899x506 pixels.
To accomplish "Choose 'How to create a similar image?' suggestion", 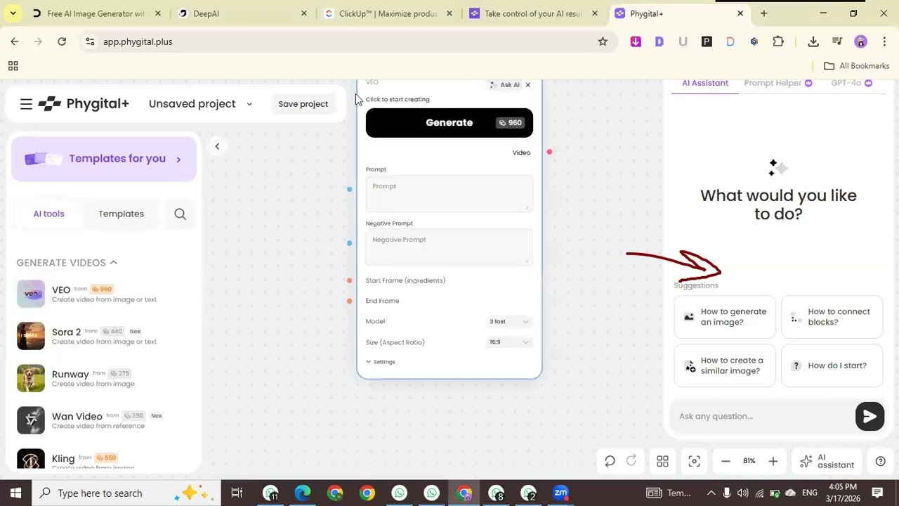I will coord(725,365).
